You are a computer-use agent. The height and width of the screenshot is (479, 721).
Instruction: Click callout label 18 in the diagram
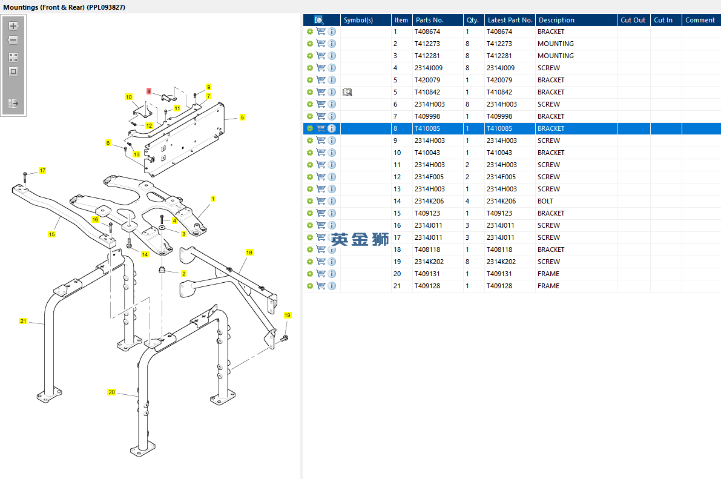249,252
